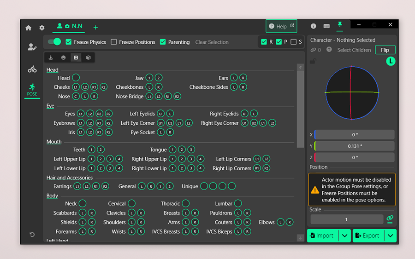Enable the S scale checkbox
The width and height of the screenshot is (415, 259).
click(x=293, y=42)
